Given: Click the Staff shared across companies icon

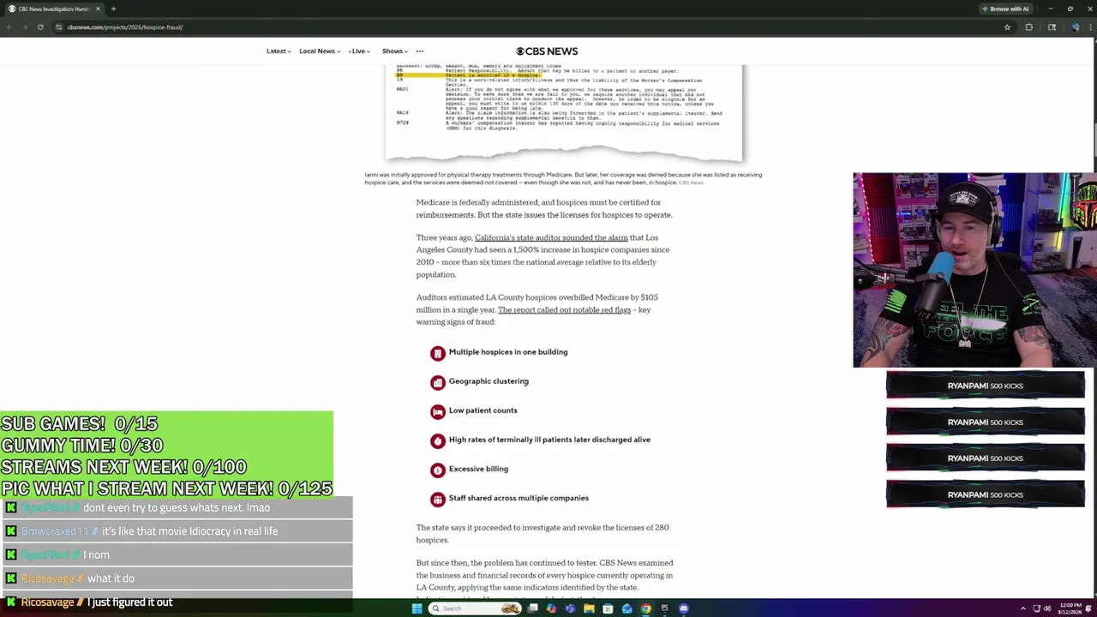Looking at the screenshot, I should point(438,499).
